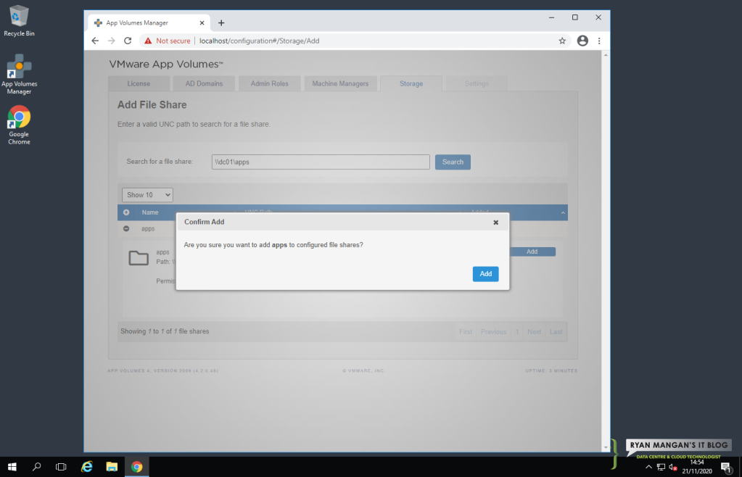Open the Google Chrome desktop shortcut

click(19, 125)
